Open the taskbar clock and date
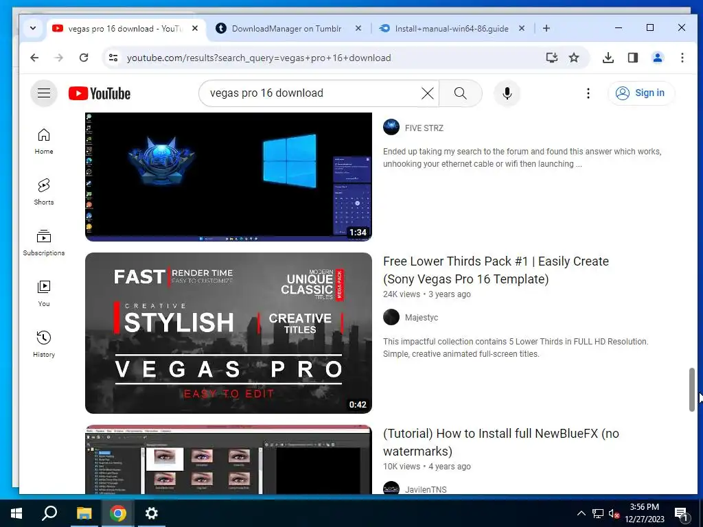The image size is (703, 527). (644, 513)
